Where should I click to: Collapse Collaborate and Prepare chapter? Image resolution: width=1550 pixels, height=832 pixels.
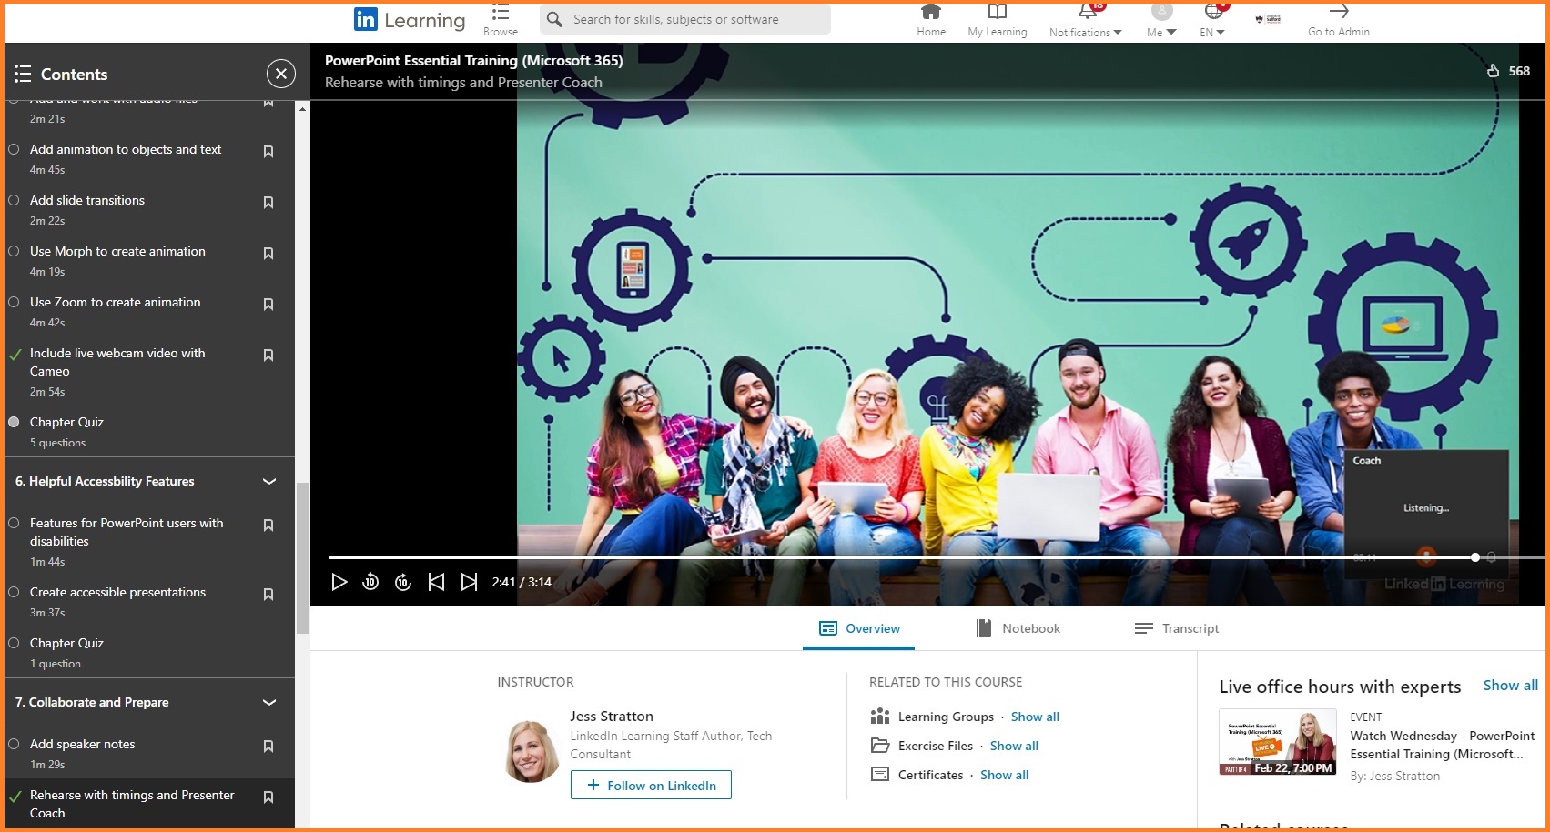point(269,703)
